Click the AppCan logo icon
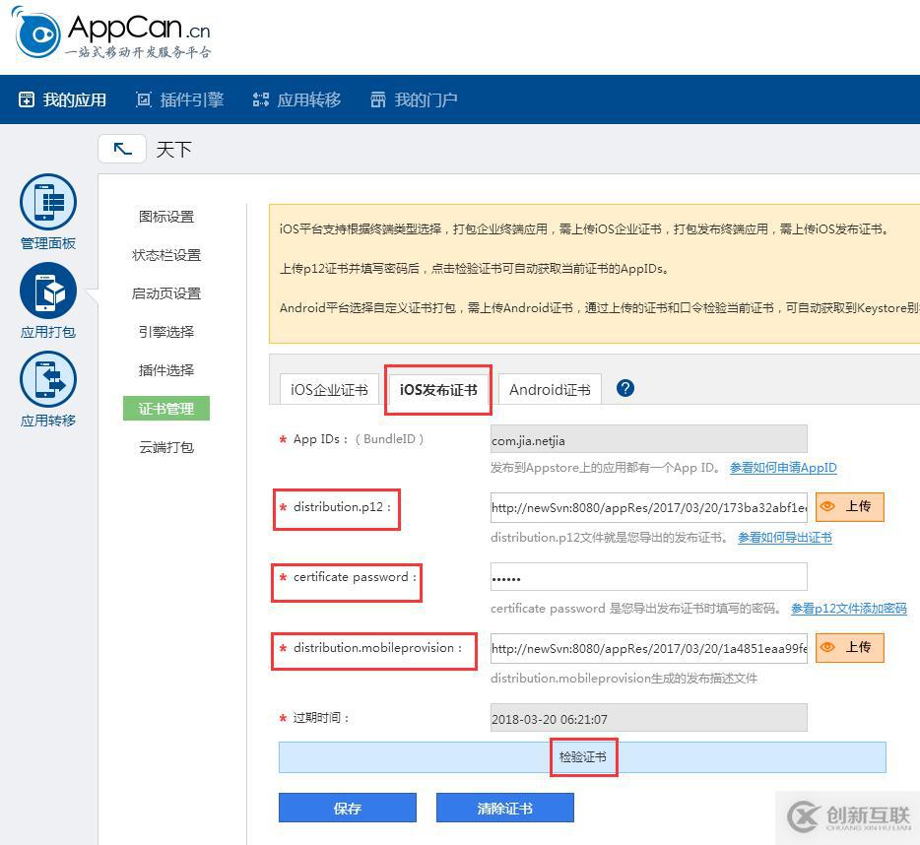Viewport: 920px width, 845px height. [x=37, y=33]
